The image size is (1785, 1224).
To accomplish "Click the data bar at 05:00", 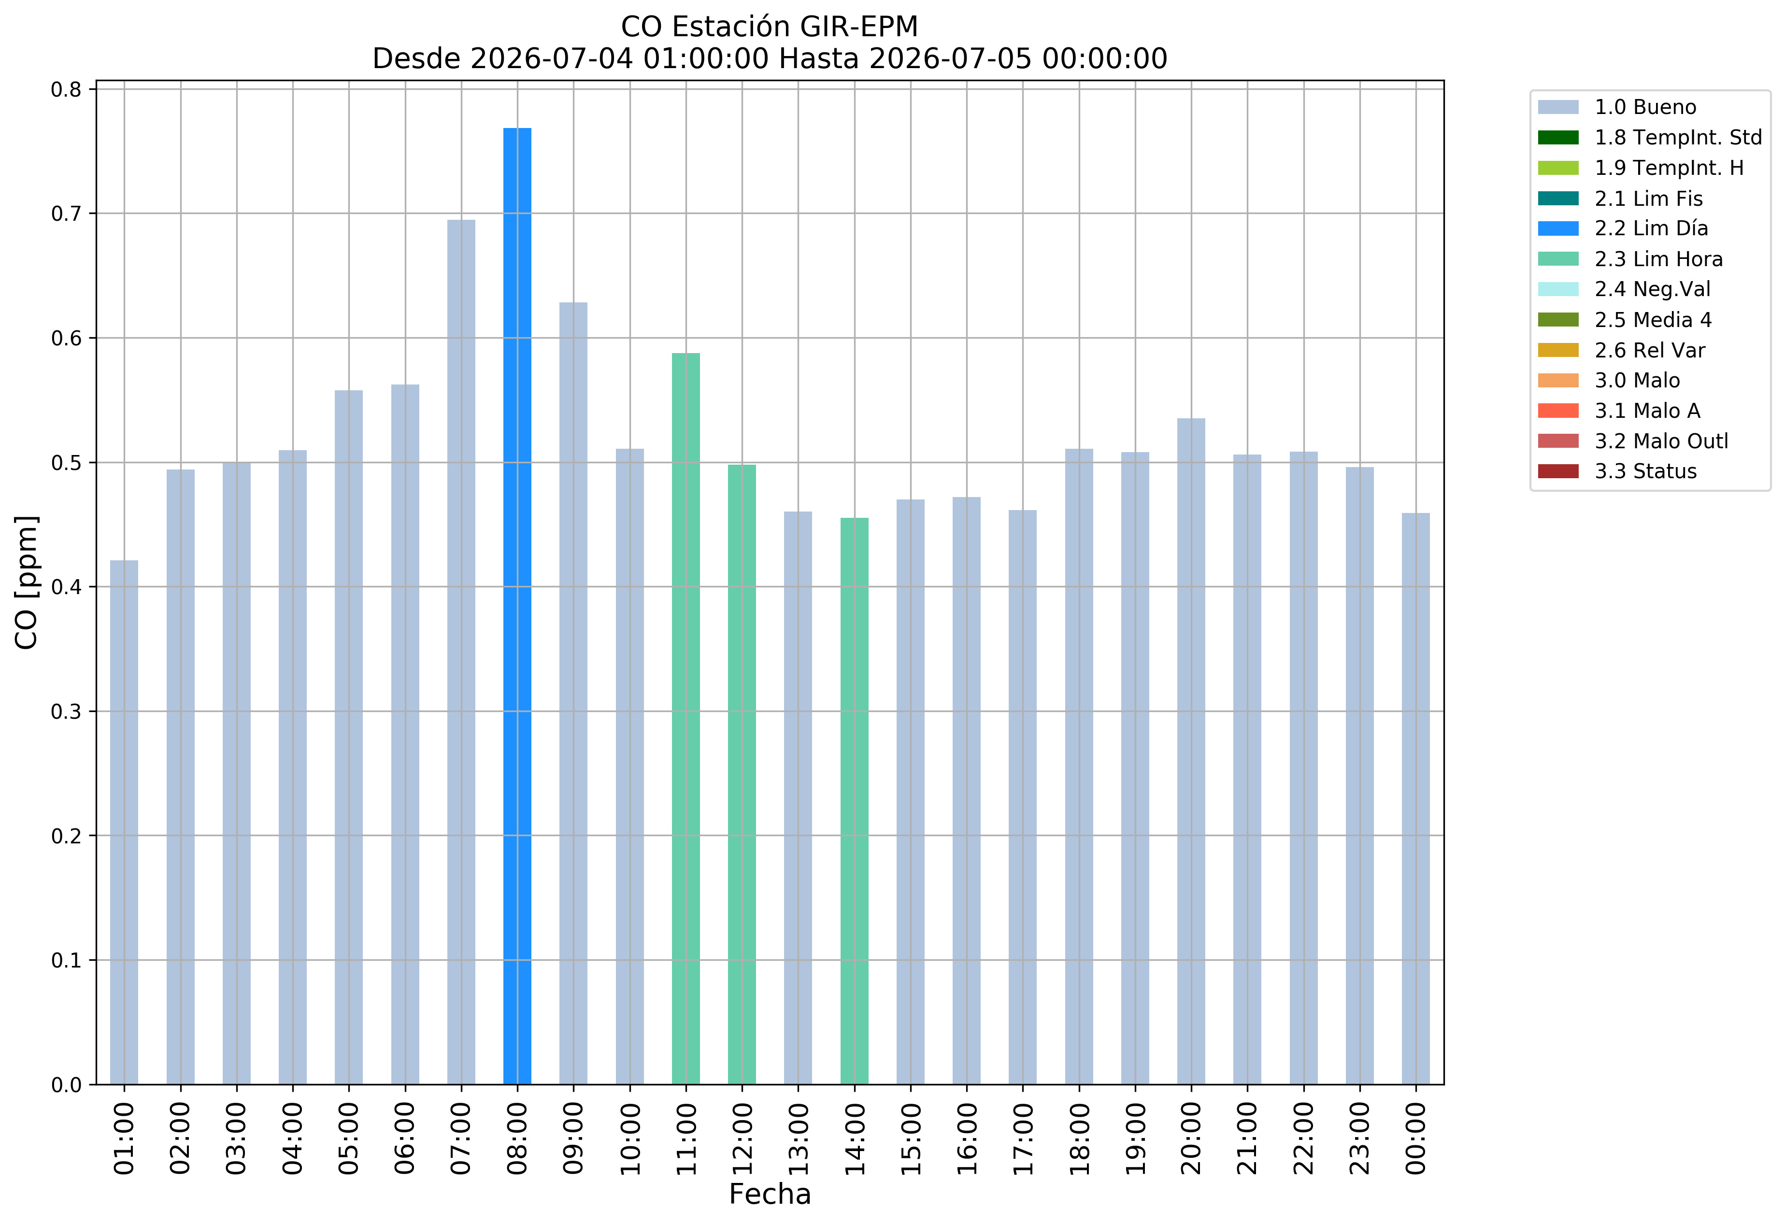I will point(349,737).
